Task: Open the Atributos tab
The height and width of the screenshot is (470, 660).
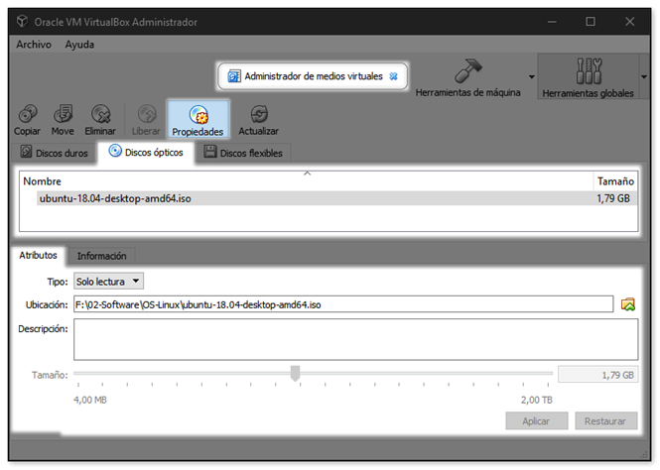Action: point(38,255)
